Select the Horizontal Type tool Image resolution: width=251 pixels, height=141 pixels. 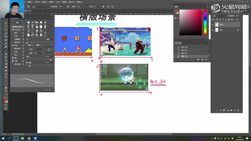click(x=6, y=77)
